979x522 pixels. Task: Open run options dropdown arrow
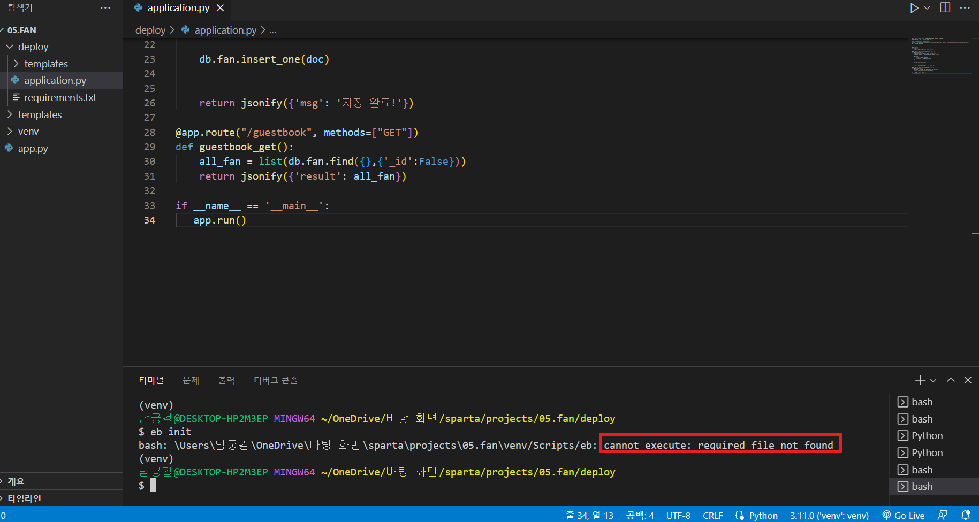click(x=927, y=8)
